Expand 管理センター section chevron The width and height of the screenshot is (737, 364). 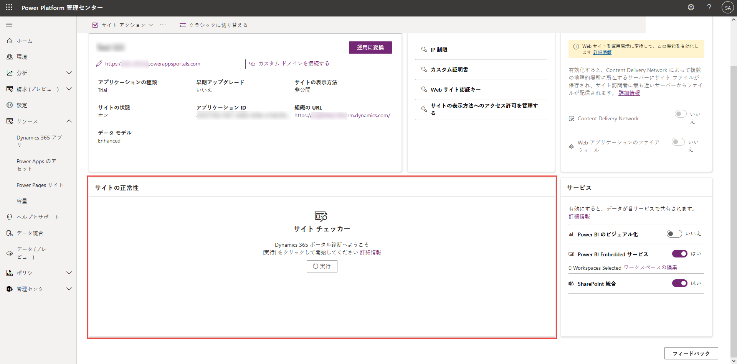point(69,289)
